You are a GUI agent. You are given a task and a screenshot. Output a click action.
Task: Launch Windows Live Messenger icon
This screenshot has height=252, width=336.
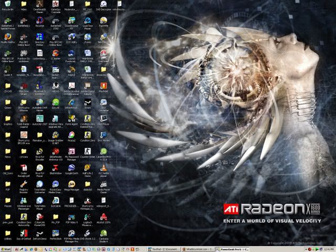[24, 202]
